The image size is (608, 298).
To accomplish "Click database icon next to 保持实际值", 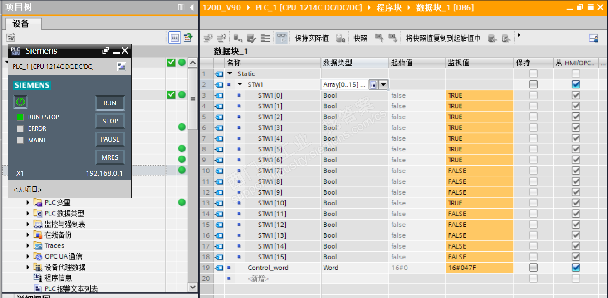I will [340, 38].
